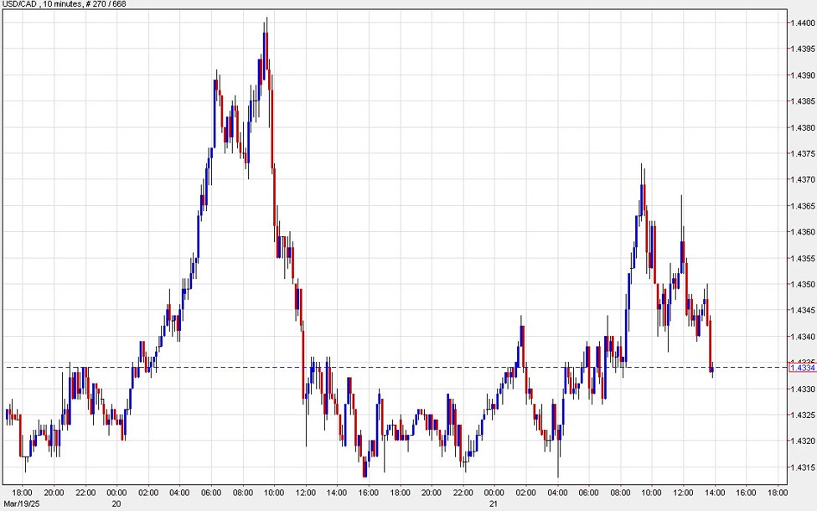
Task: Click the 1.4390 level on price scale
Action: 802,75
